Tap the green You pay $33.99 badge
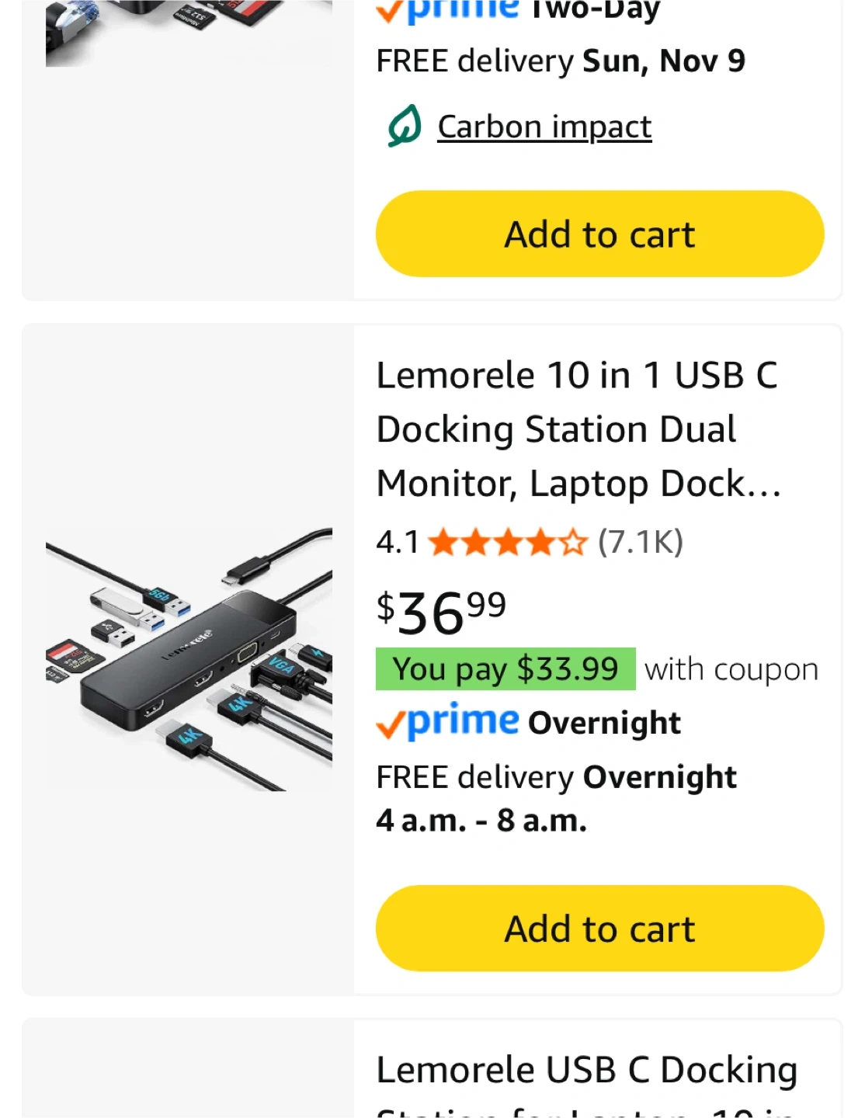Image resolution: width=865 pixels, height=1118 pixels. coord(505,668)
